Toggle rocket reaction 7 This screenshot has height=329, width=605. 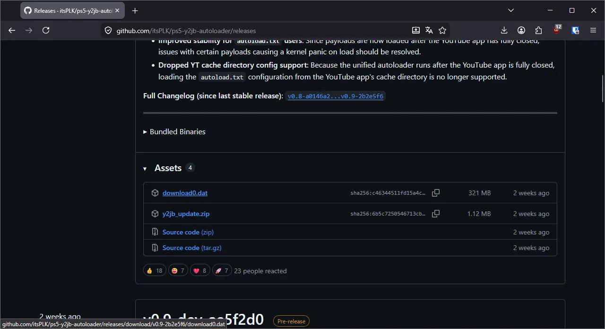222,271
